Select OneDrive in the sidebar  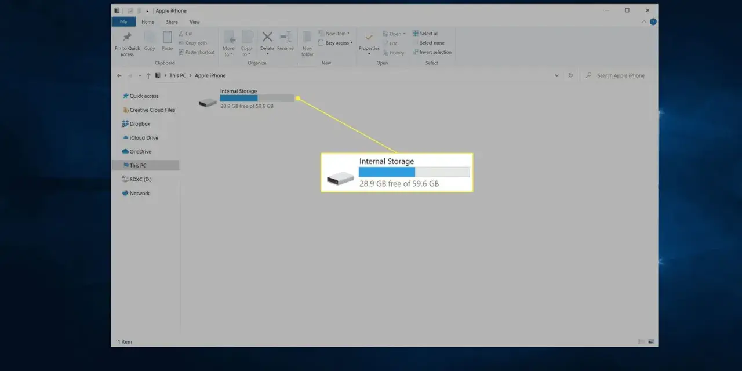pyautogui.click(x=137, y=152)
